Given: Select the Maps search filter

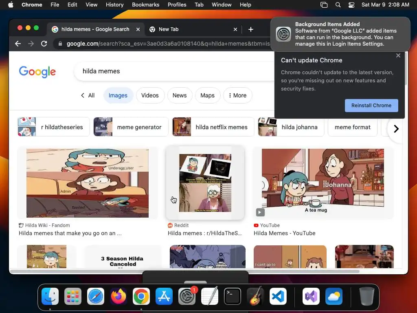Looking at the screenshot, I should [207, 95].
